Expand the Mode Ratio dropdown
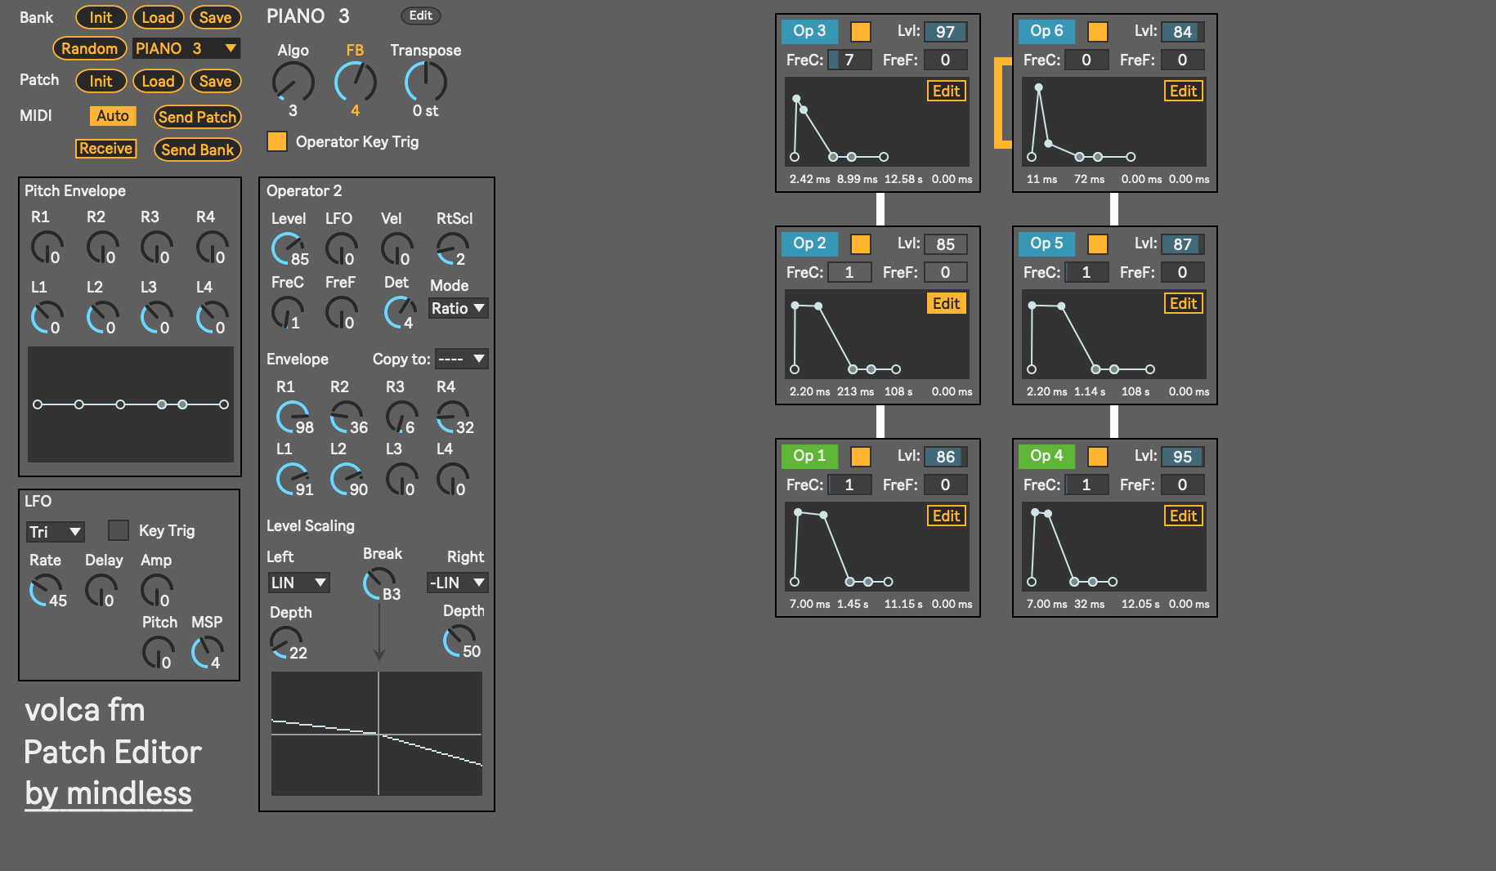Image resolution: width=1496 pixels, height=871 pixels. click(458, 308)
